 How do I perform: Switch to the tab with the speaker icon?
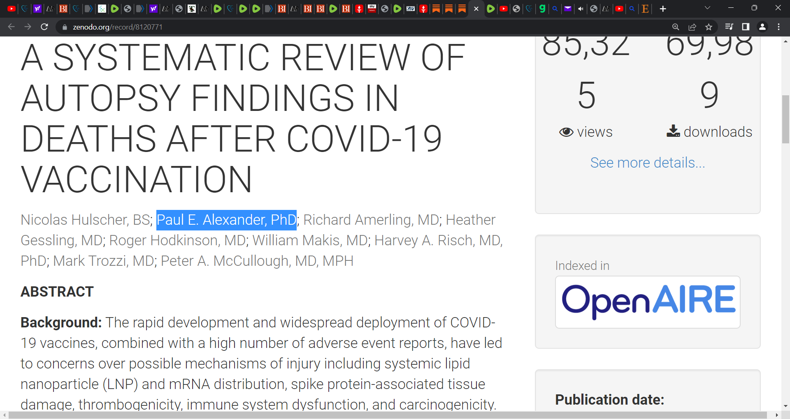[x=581, y=9]
